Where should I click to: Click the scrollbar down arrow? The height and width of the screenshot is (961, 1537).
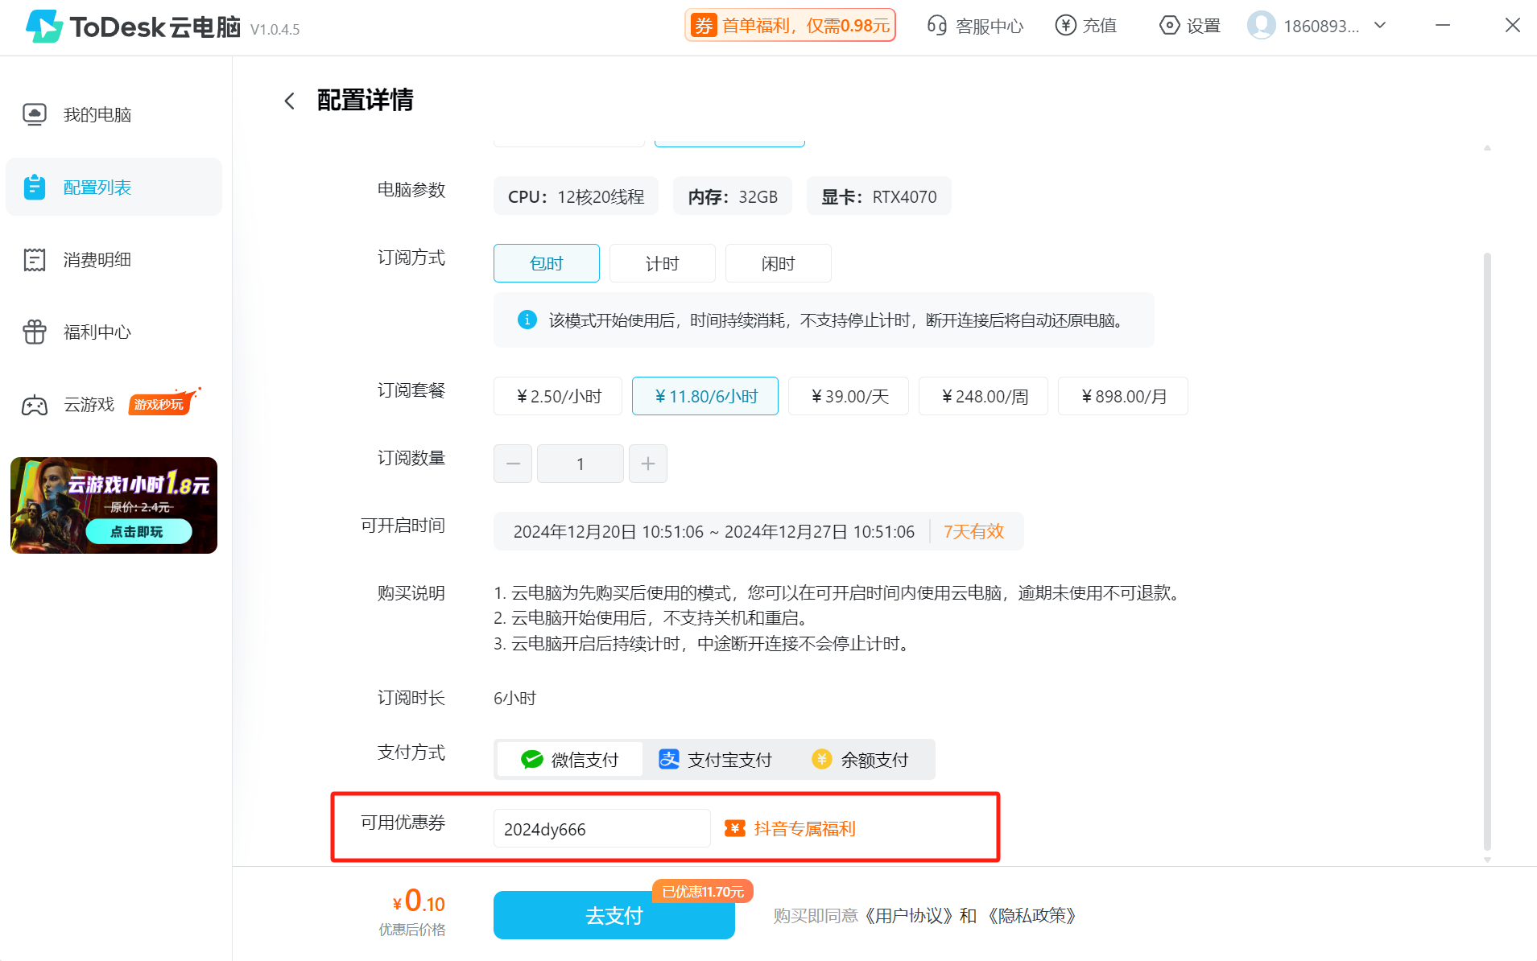click(x=1487, y=860)
